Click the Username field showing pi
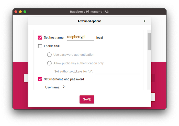The width and height of the screenshot is (179, 126). pos(64,87)
